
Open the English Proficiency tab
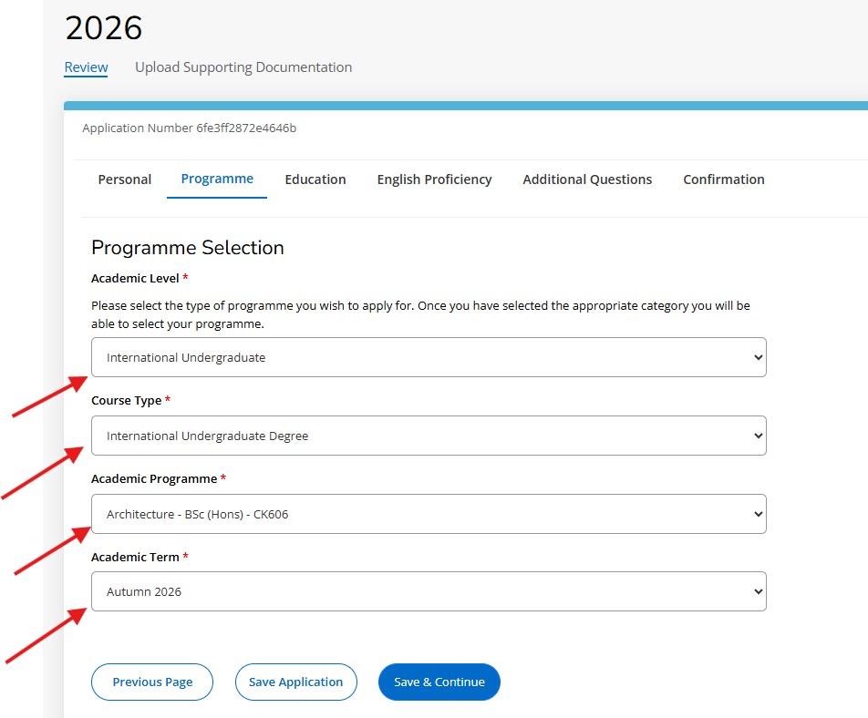pos(434,179)
